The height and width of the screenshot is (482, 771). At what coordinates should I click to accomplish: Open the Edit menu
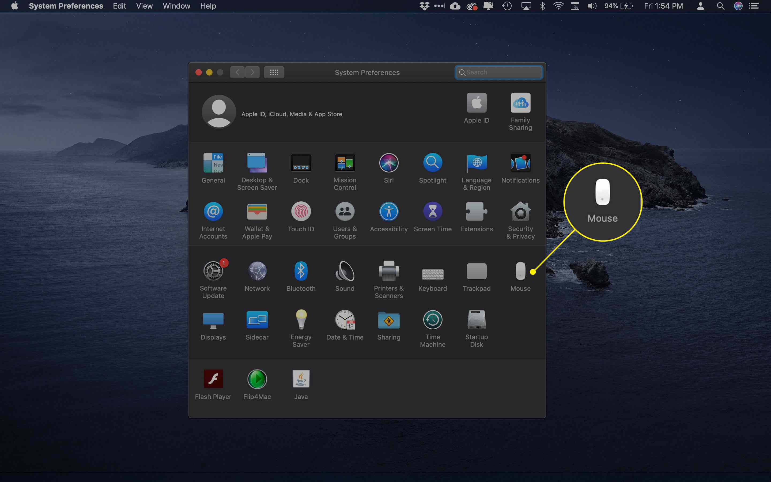[x=119, y=6]
